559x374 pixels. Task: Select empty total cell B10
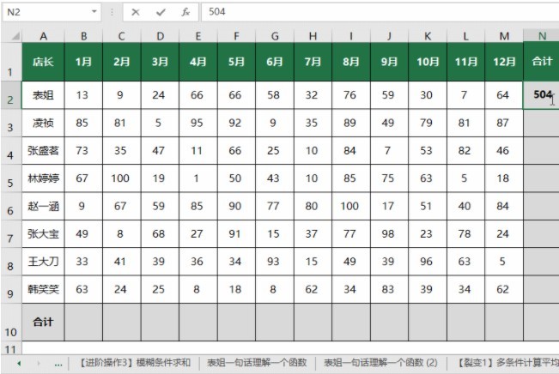pos(84,323)
